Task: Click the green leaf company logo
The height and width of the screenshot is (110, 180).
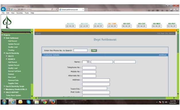Action: click(7, 22)
